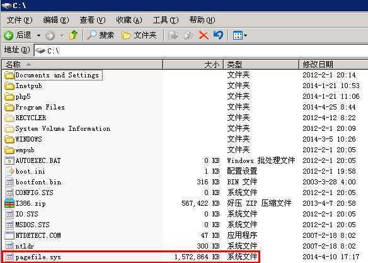The width and height of the screenshot is (368, 263).
Task: Click the type text 应用程序
Action: 242,235
